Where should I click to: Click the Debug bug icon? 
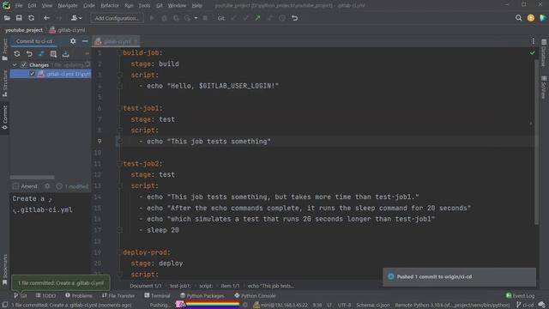point(164,18)
